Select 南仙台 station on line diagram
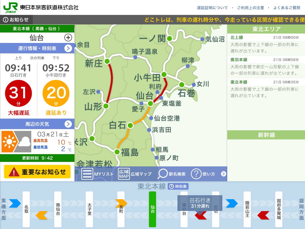The image size is (305, 229). coord(58,209)
